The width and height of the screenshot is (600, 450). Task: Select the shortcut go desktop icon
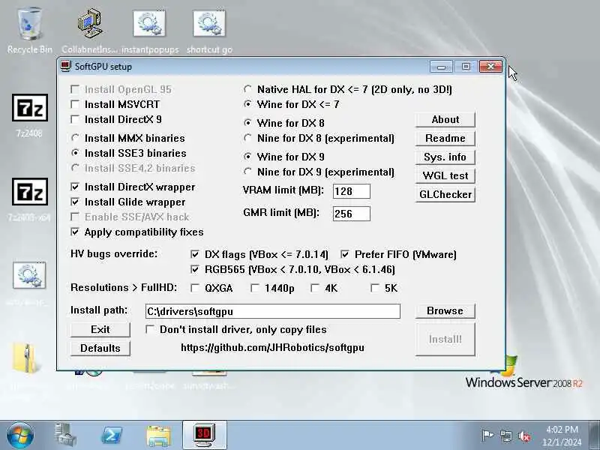tap(209, 31)
